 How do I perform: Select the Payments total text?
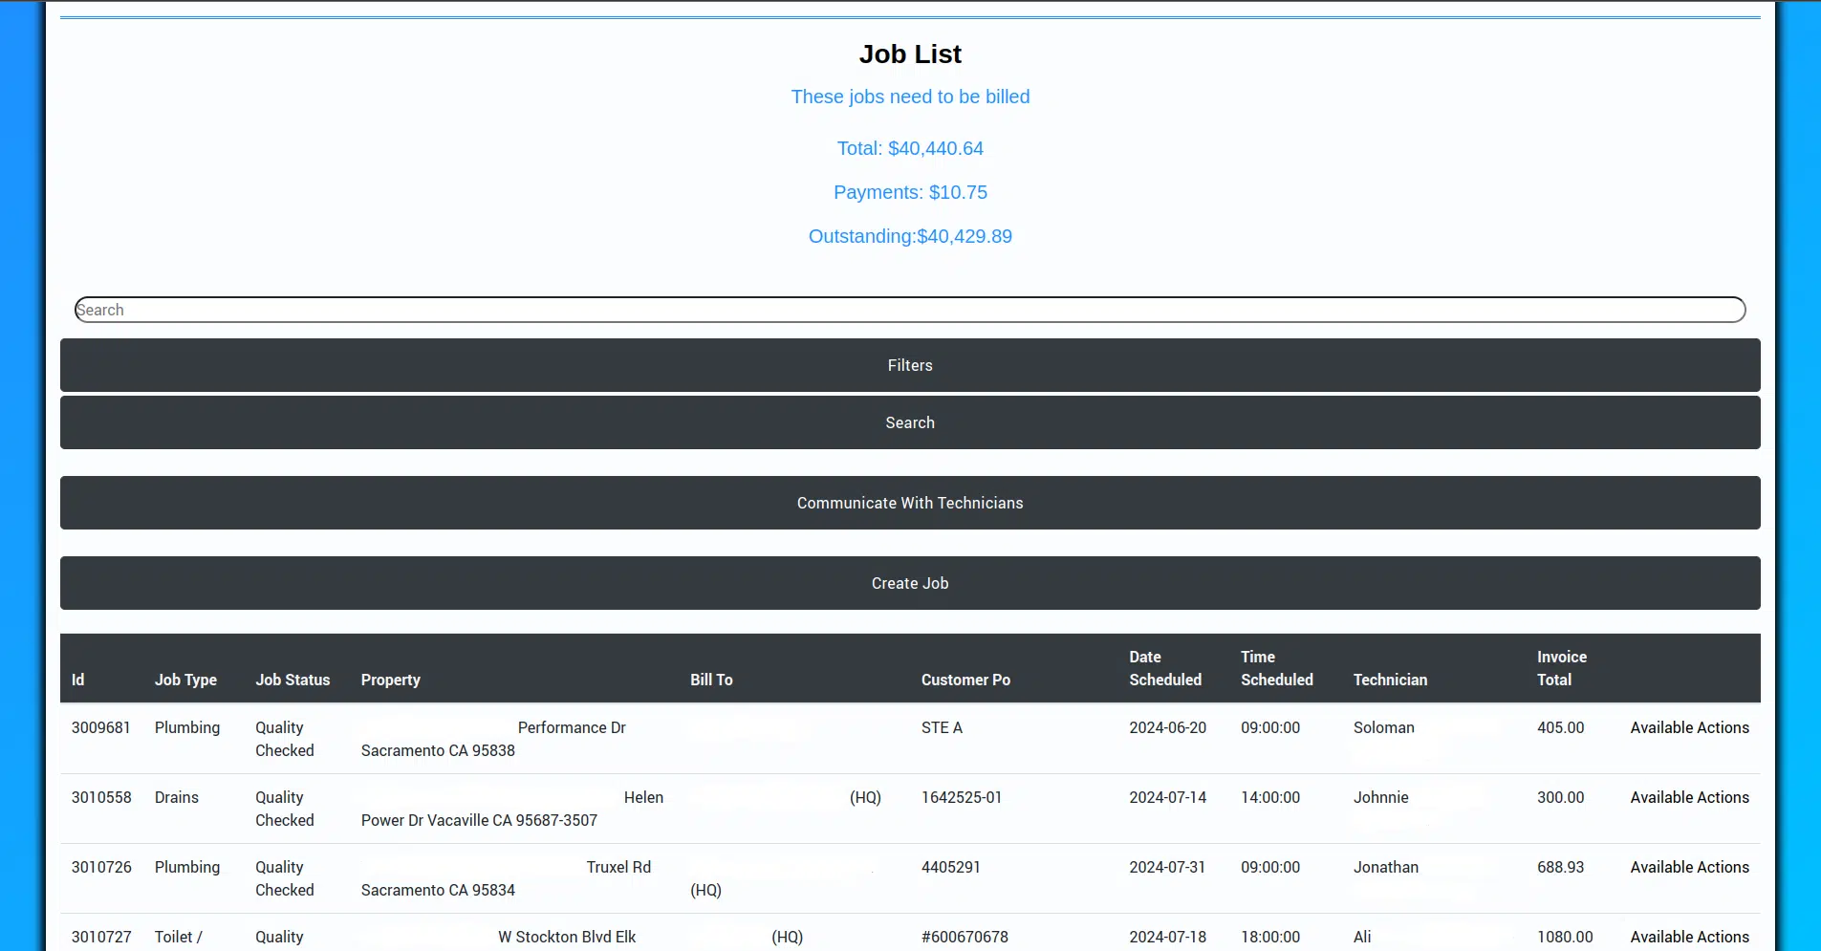click(x=909, y=191)
